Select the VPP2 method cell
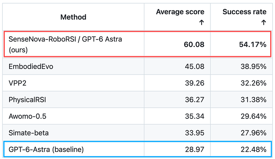Screen dimensions: 275x159 pos(73,83)
